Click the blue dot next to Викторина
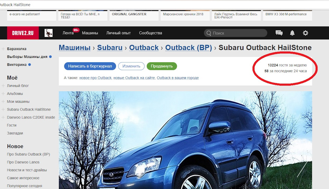This screenshot has height=189, width=329. pos(29,64)
